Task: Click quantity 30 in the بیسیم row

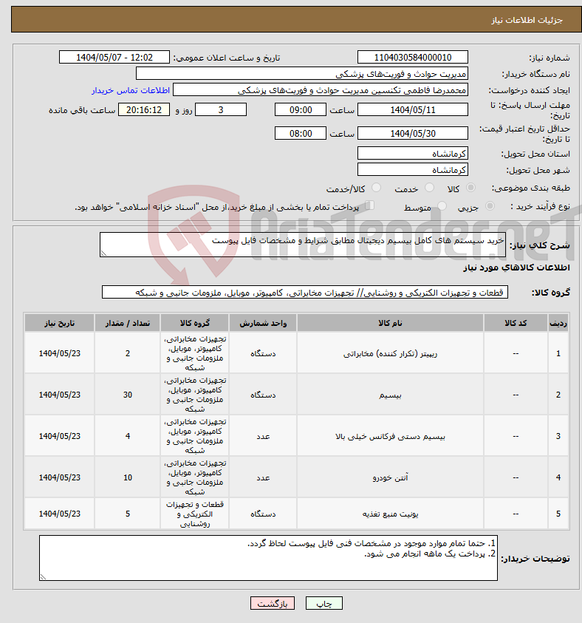Action: 128,395
